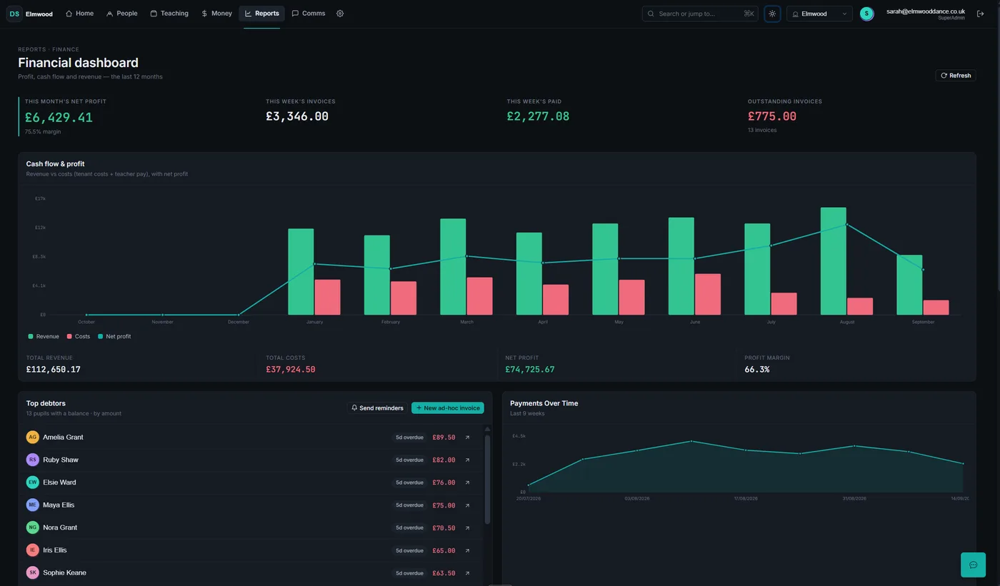
Task: Open the Money nav tab
Action: tap(216, 14)
